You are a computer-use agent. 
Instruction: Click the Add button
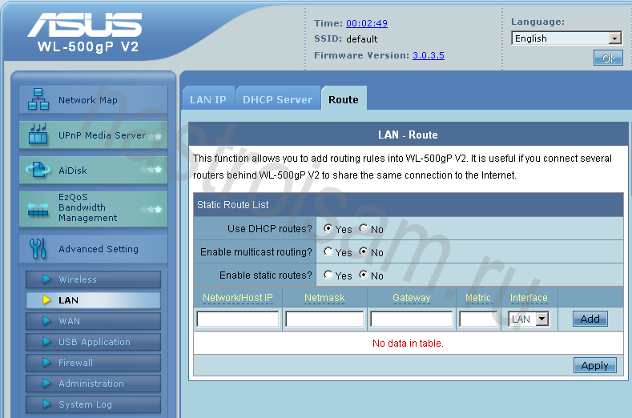click(590, 319)
